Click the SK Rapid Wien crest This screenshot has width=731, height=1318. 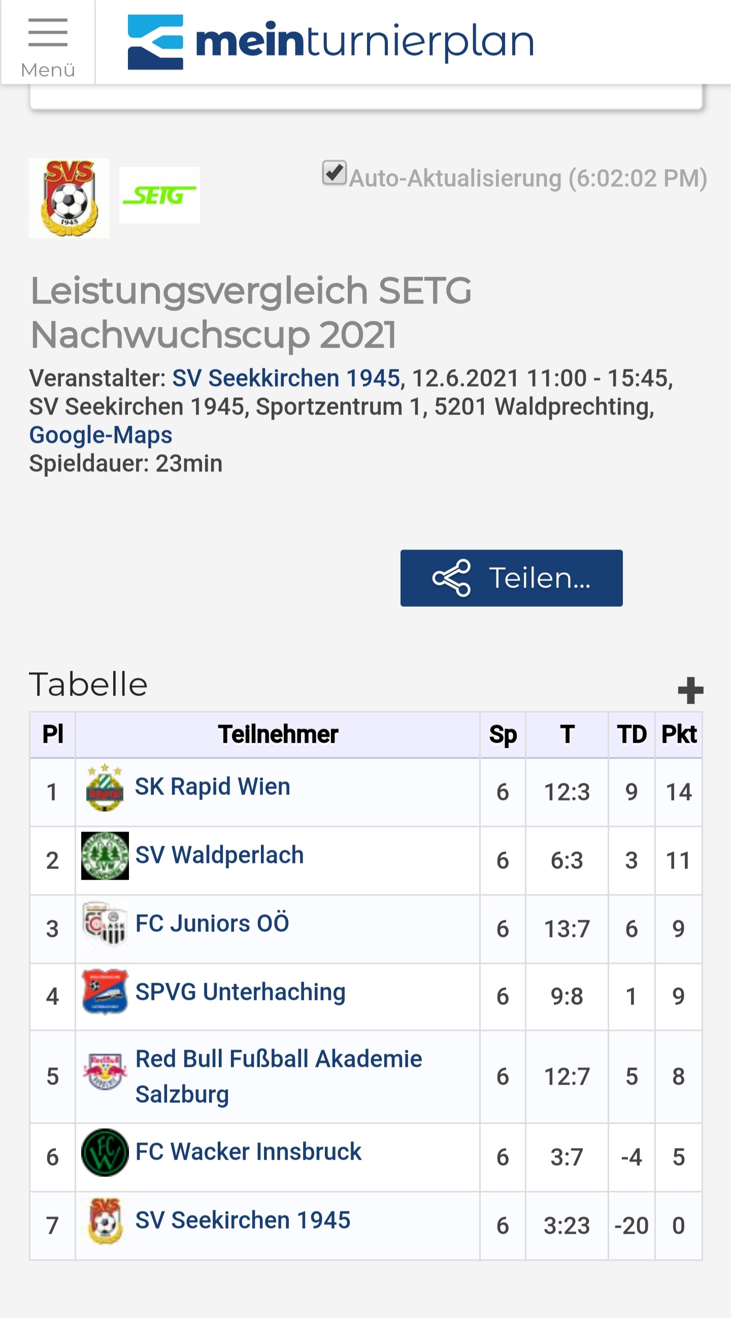tap(105, 787)
